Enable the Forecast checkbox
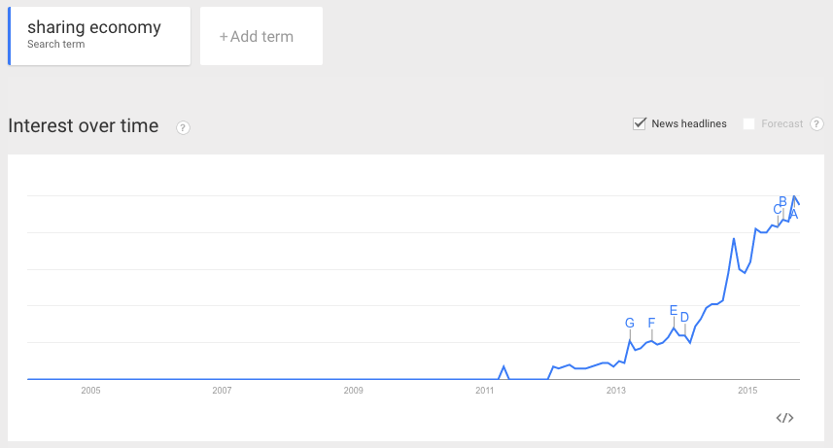The width and height of the screenshot is (833, 448). (748, 123)
